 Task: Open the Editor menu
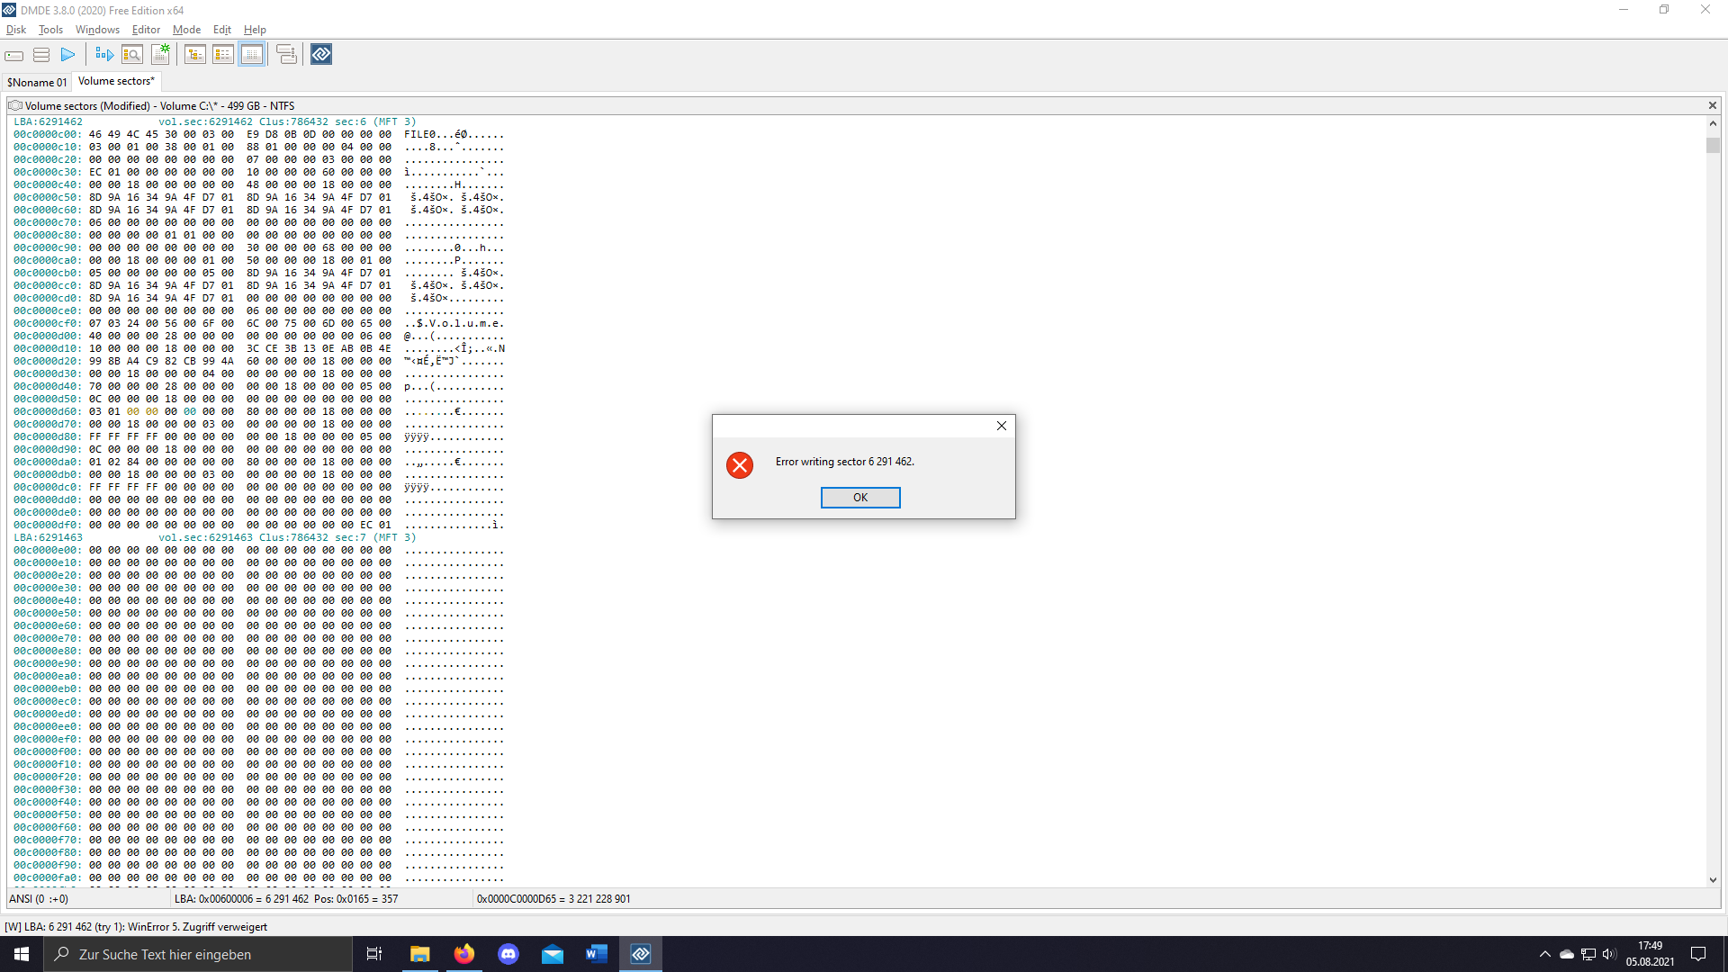pos(146,30)
